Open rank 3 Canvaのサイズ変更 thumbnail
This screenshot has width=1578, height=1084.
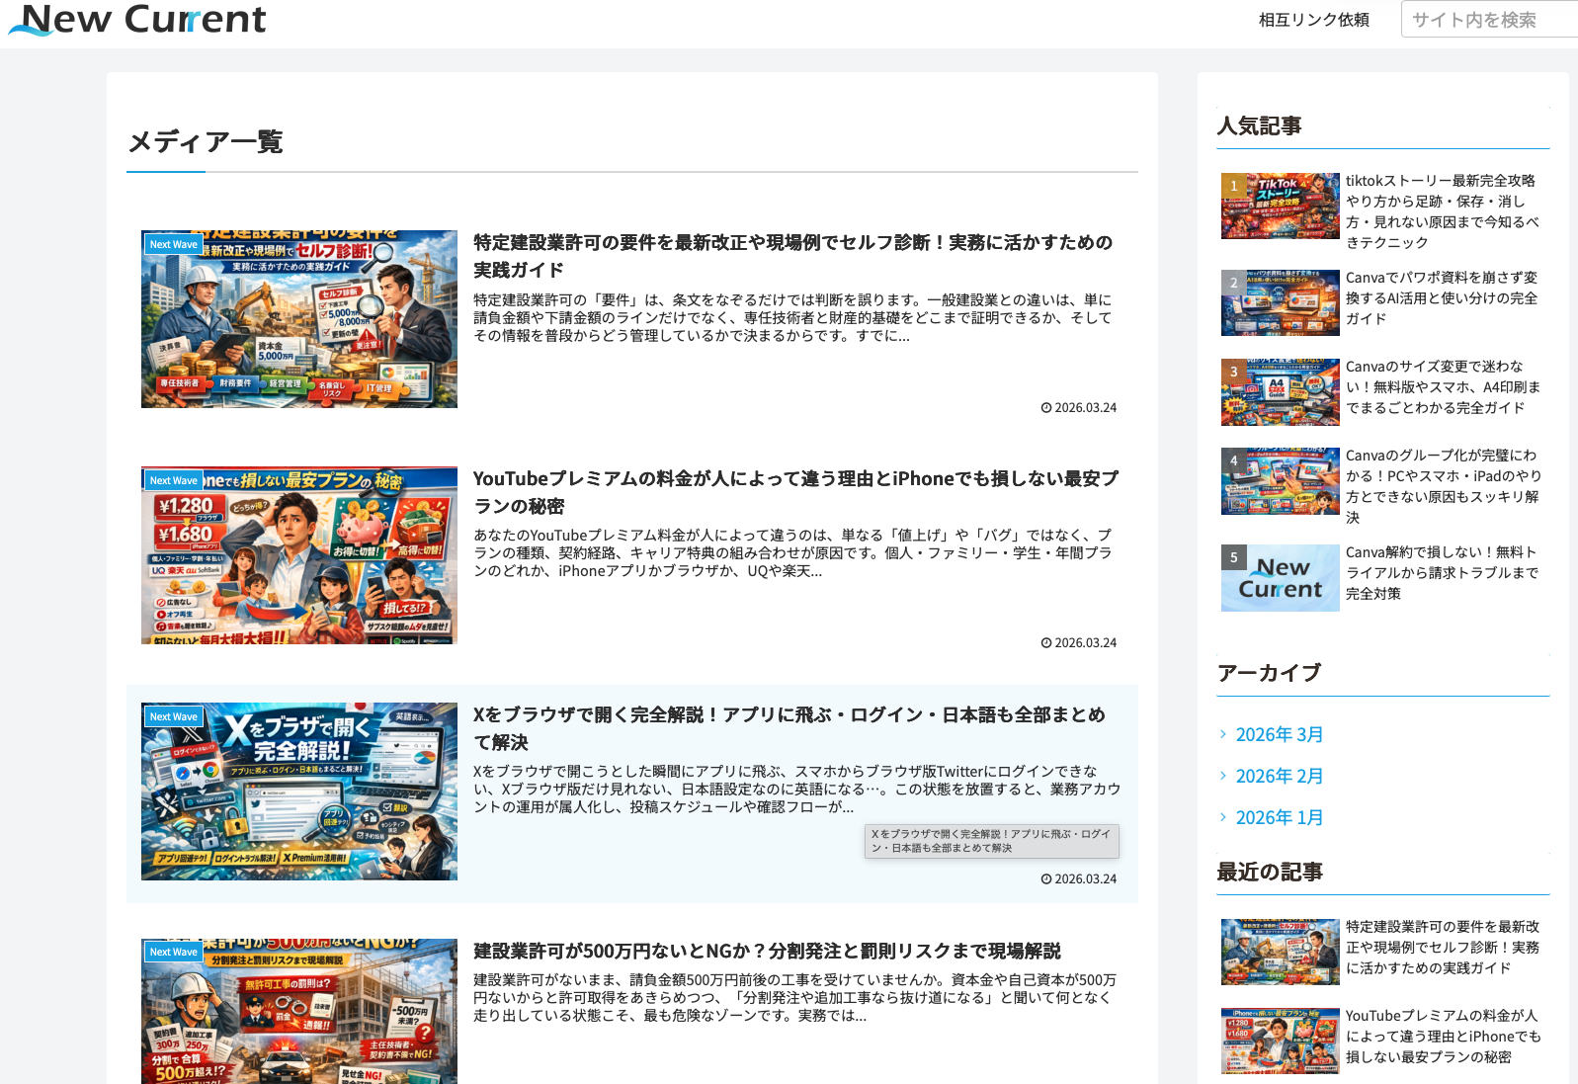[x=1280, y=392]
